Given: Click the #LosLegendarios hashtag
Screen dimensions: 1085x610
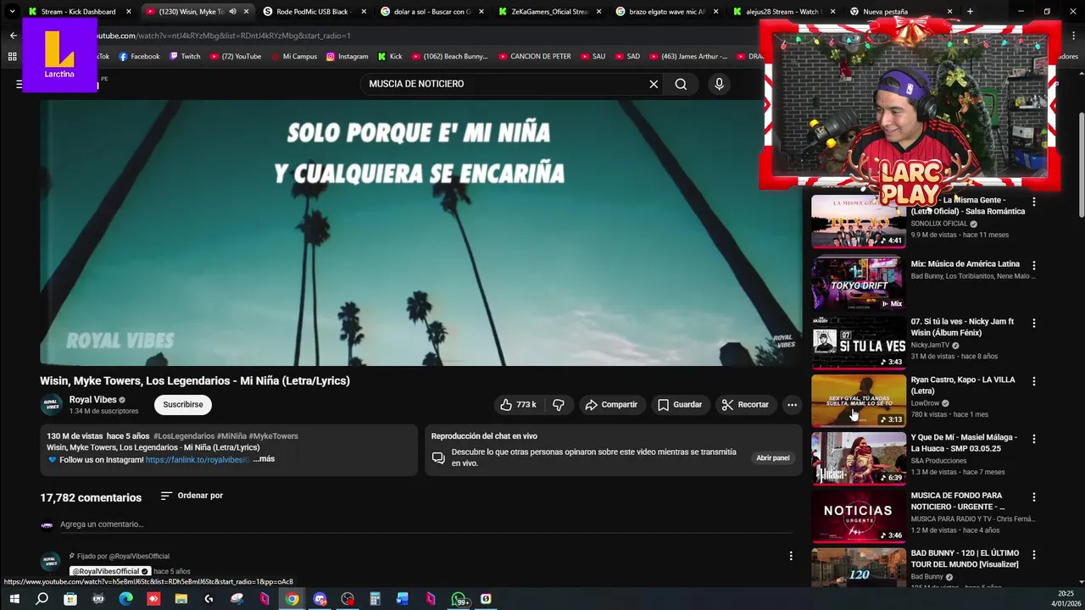Looking at the screenshot, I should [184, 436].
